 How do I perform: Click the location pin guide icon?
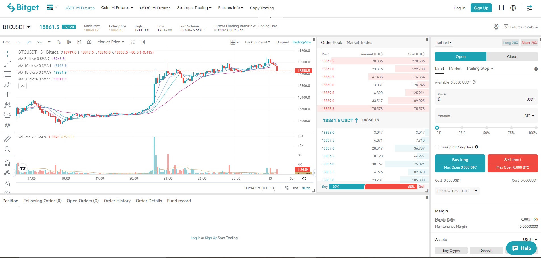coord(496,27)
